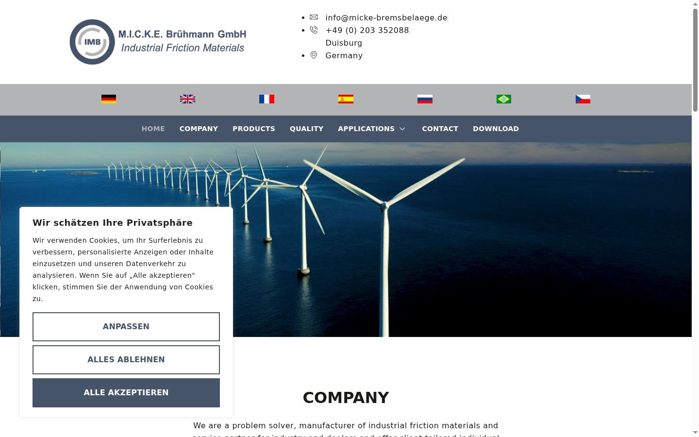The width and height of the screenshot is (699, 437).
Task: Click the telephone icon in header
Action: (314, 30)
